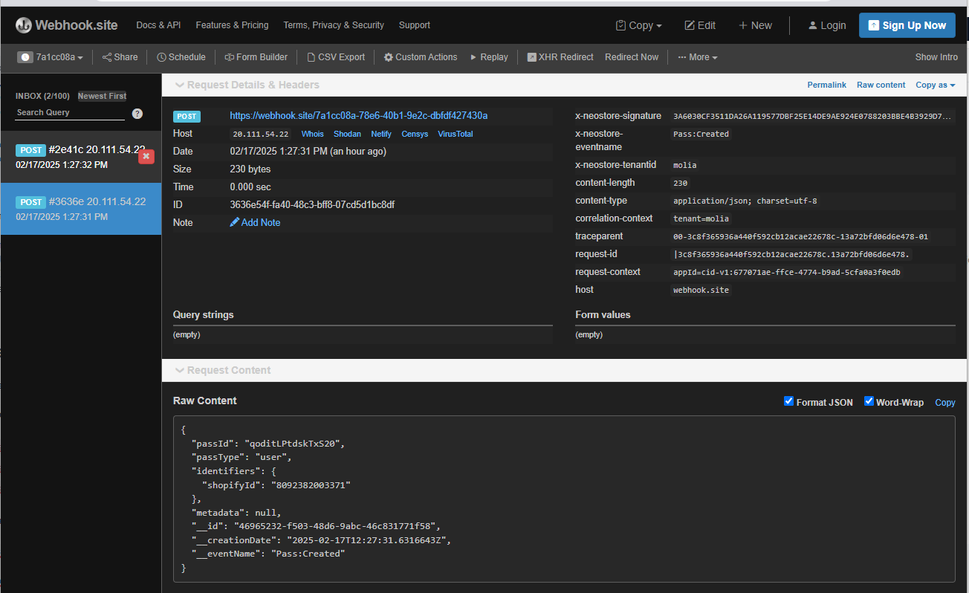Viewport: 969px width, 593px height.
Task: Start a CSV Export
Action: pyautogui.click(x=335, y=56)
